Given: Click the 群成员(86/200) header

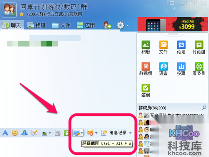Looking at the screenshot, I should pyautogui.click(x=153, y=108).
